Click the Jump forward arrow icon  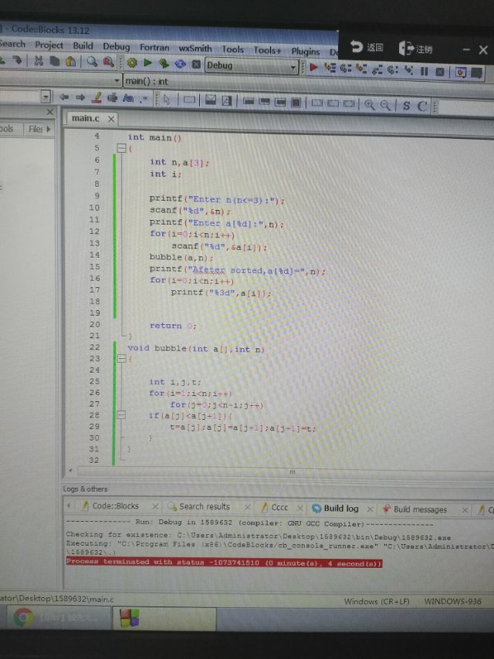pos(80,97)
